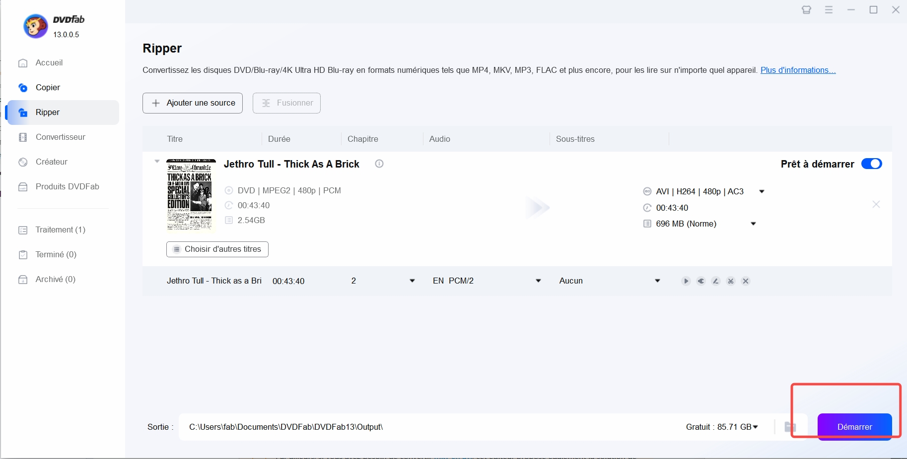Open the AVI | H264 | 480p profile dropdown
The width and height of the screenshot is (907, 459).
(762, 192)
